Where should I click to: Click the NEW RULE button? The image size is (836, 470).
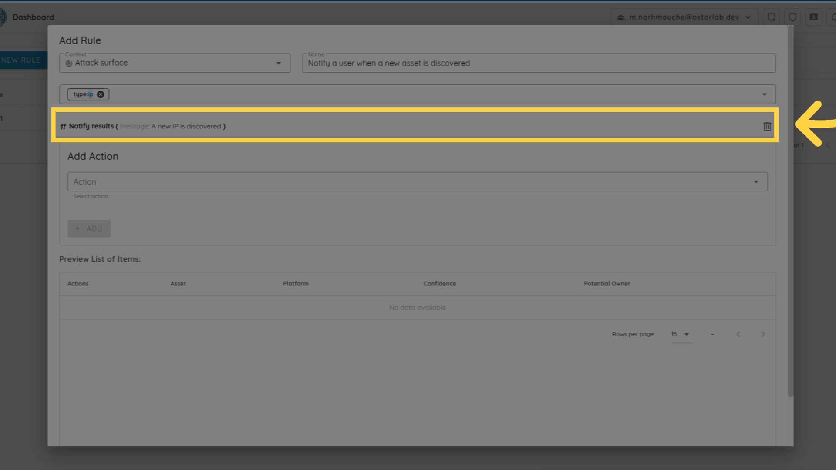coord(21,60)
